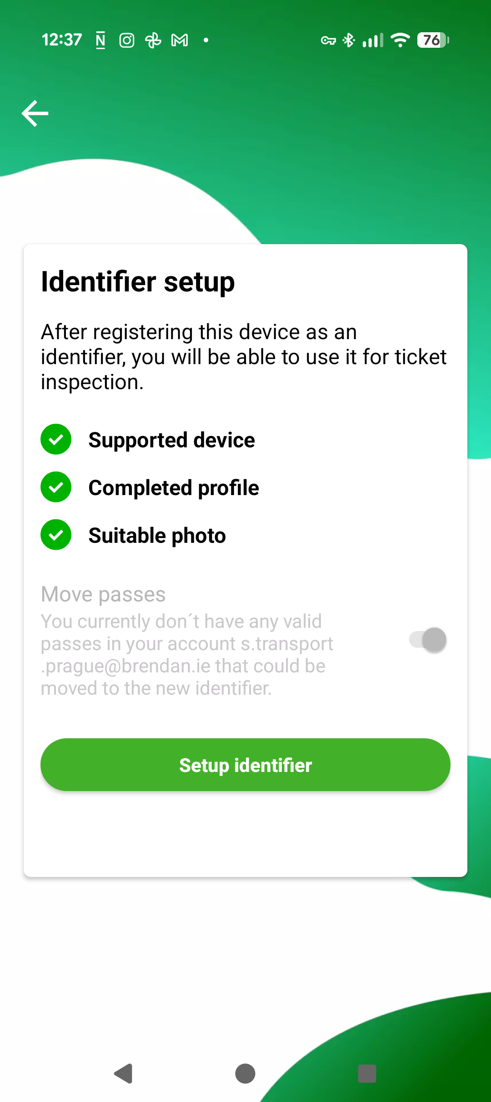Tap the battery level indicator
This screenshot has height=1102, width=491.
click(x=433, y=40)
